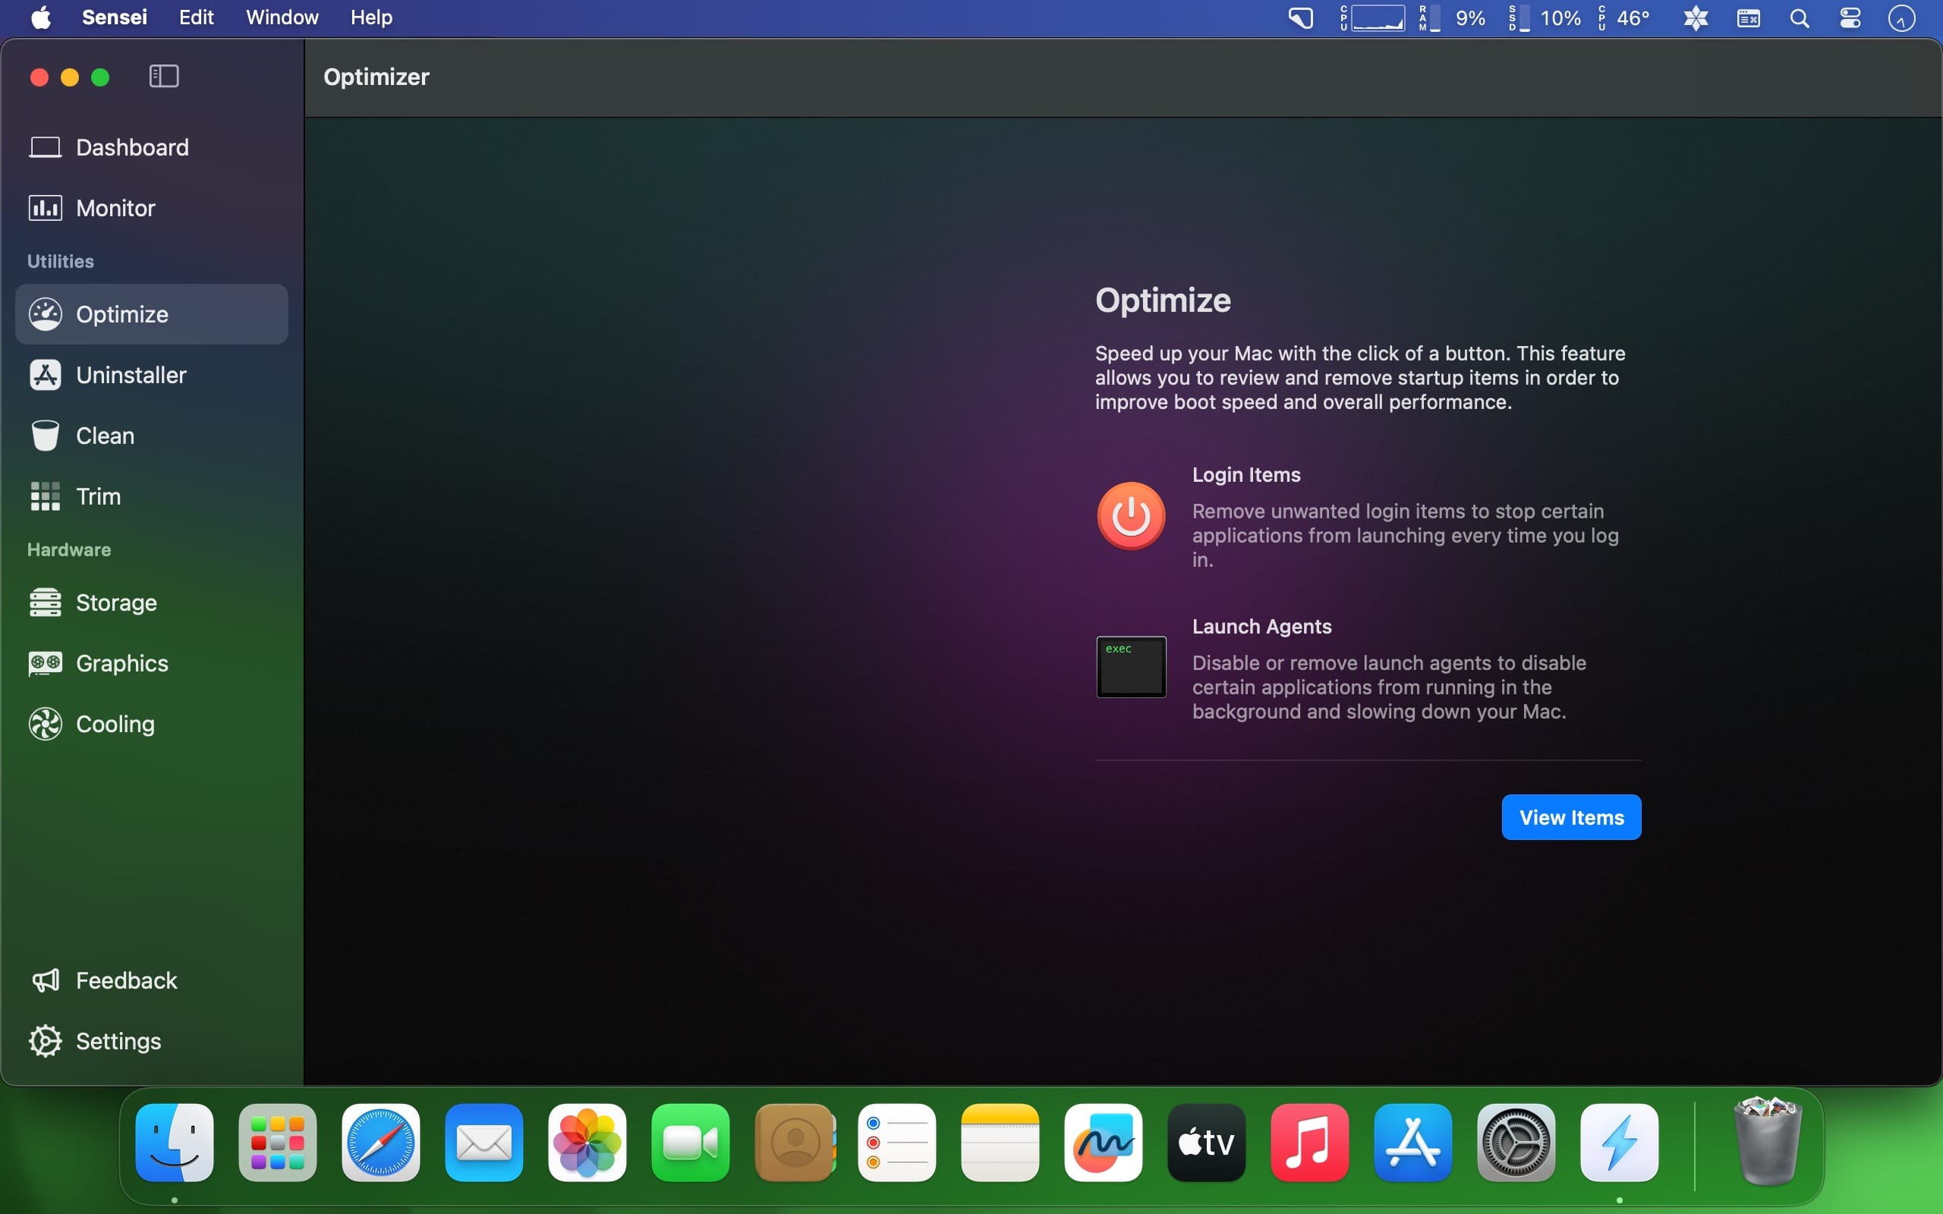Open the Graphics hardware section
1943x1214 pixels.
(x=121, y=663)
